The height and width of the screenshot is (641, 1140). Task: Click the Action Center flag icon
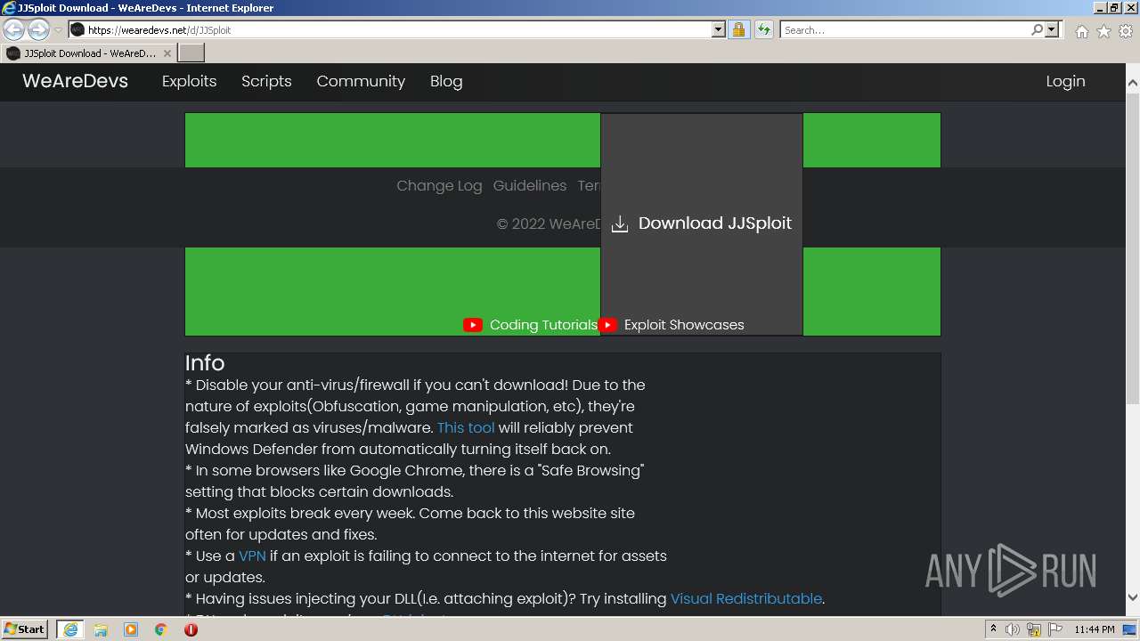(1055, 629)
